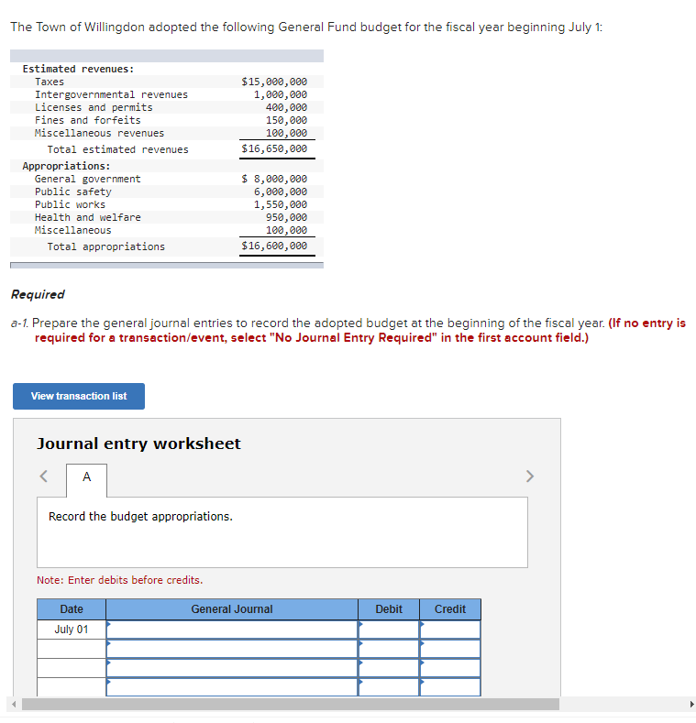Click second row Debit cell
This screenshot has height=723, width=696.
point(389,649)
